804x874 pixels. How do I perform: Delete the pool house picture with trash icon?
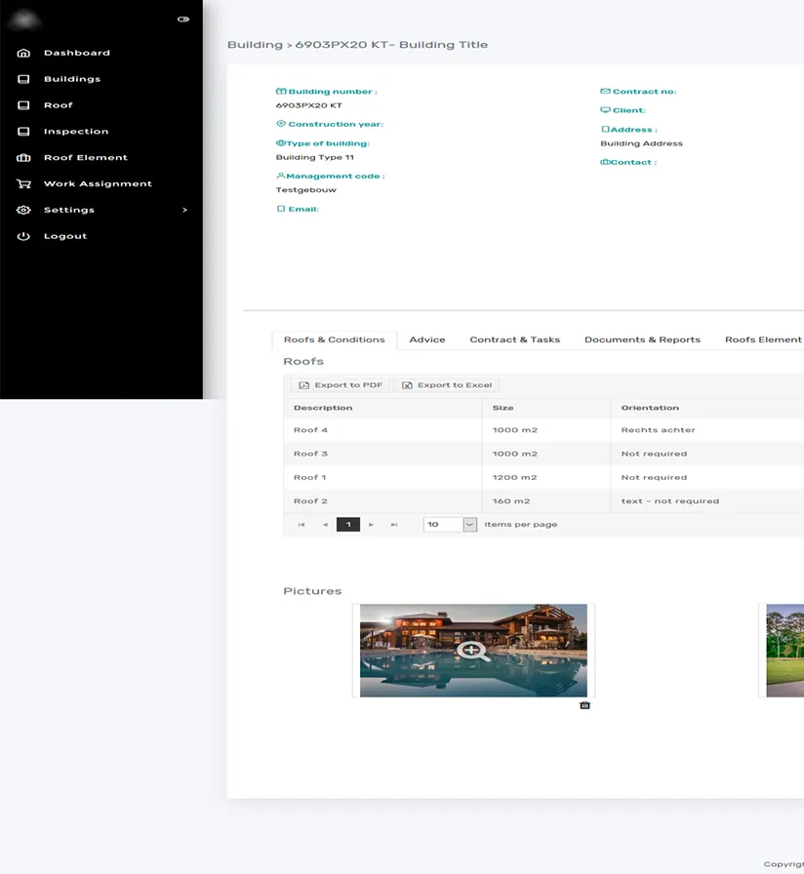pyautogui.click(x=584, y=704)
